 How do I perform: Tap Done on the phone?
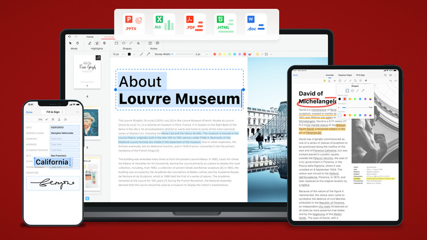[29, 112]
